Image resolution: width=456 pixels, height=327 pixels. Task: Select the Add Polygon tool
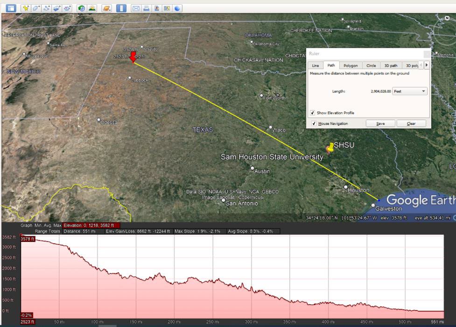click(x=35, y=7)
